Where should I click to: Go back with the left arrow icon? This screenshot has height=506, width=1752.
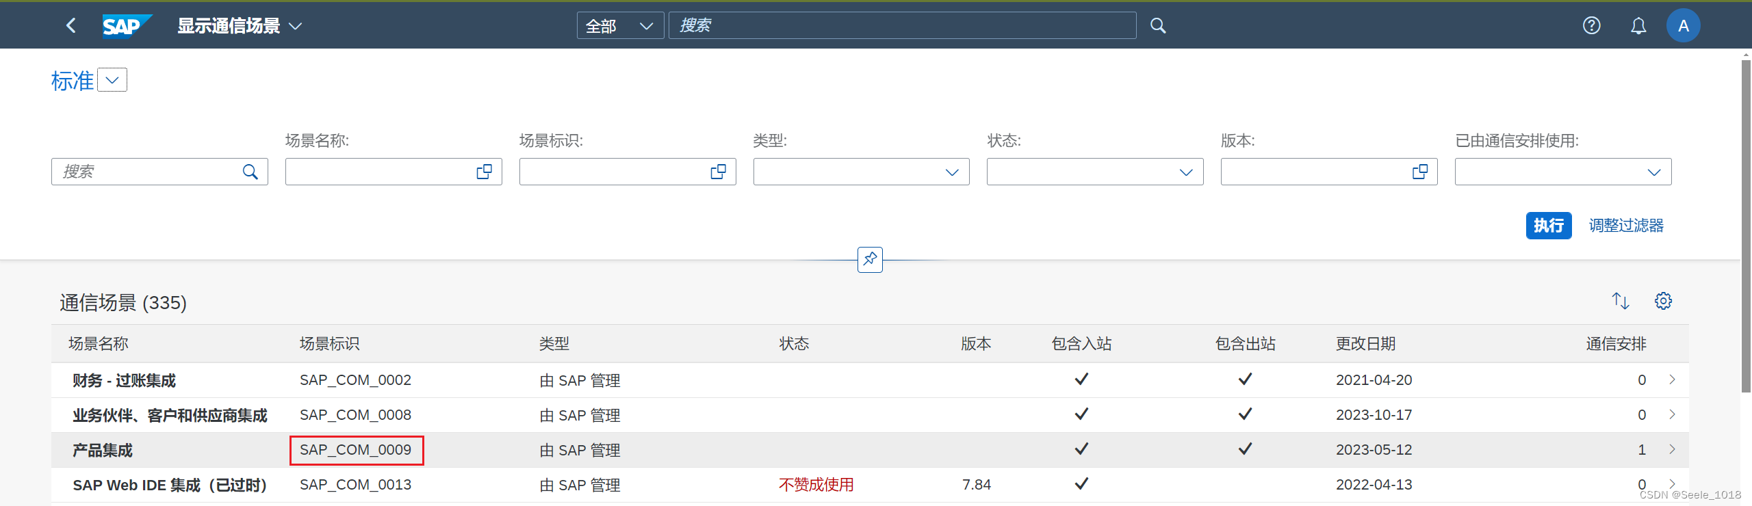point(70,25)
